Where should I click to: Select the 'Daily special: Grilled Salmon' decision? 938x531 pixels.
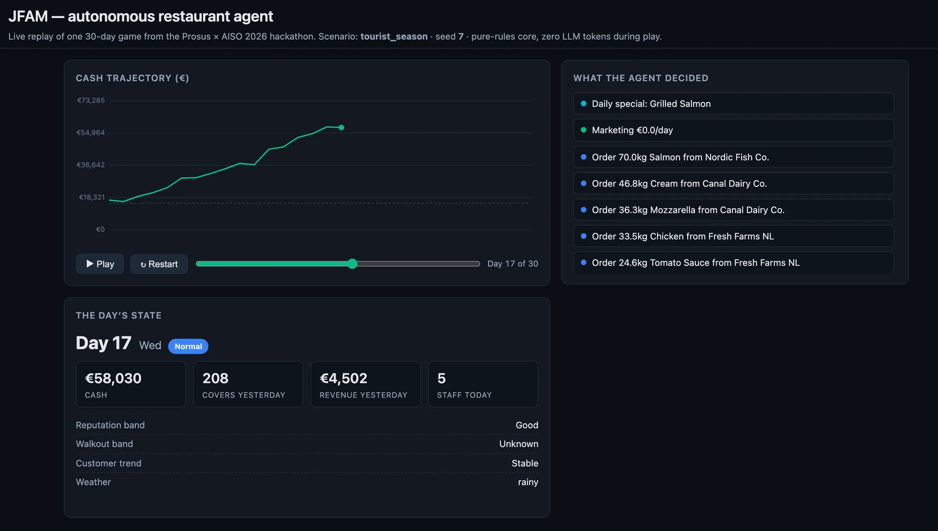[733, 103]
